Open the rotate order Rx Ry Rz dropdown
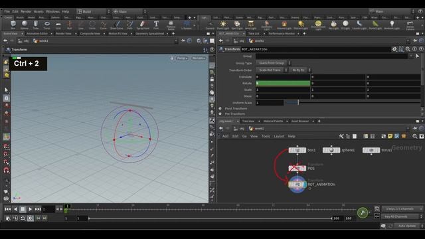Image resolution: width=425 pixels, height=239 pixels. (x=300, y=70)
